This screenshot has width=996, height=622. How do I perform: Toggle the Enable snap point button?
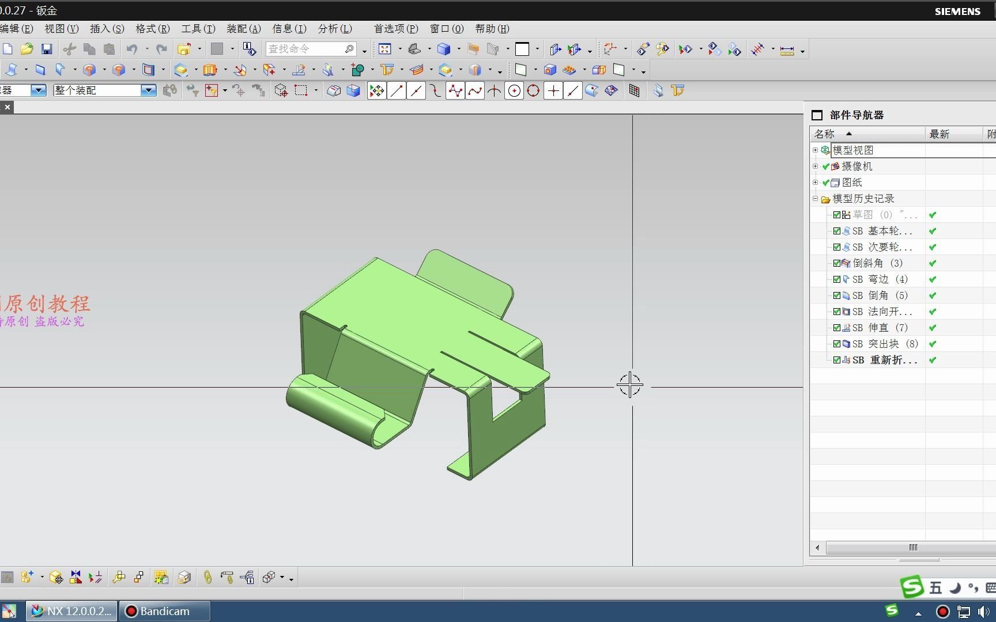[376, 90]
